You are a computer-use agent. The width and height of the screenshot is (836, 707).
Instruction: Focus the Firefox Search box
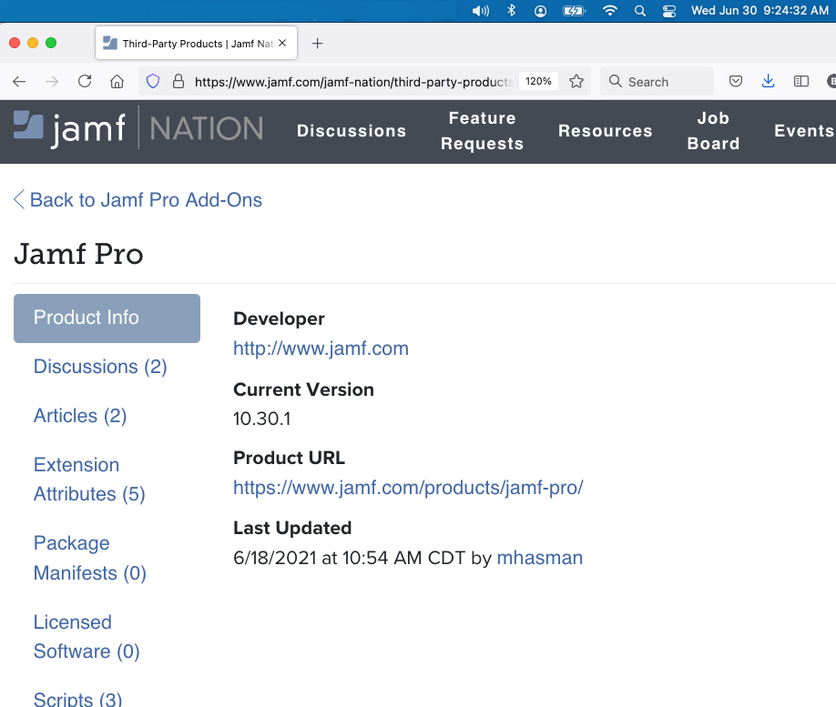657,82
